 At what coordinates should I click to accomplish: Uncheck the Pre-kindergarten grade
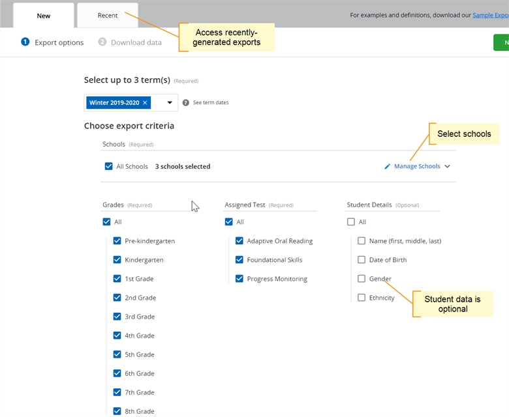click(117, 241)
